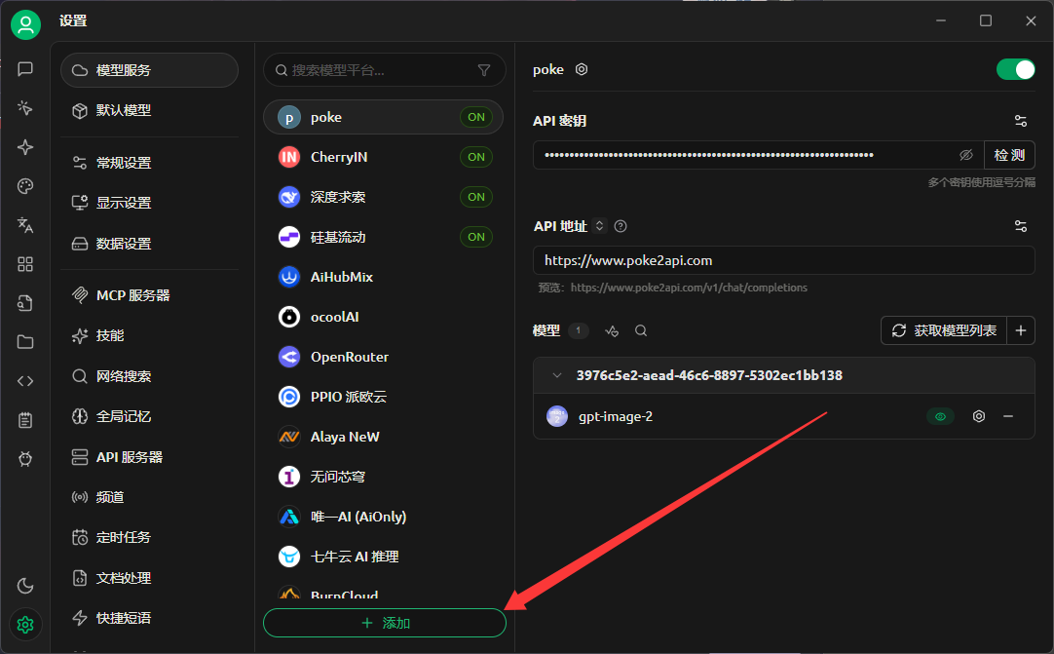Click the ON badge for 深度求索
The image size is (1054, 654).
pyautogui.click(x=476, y=197)
